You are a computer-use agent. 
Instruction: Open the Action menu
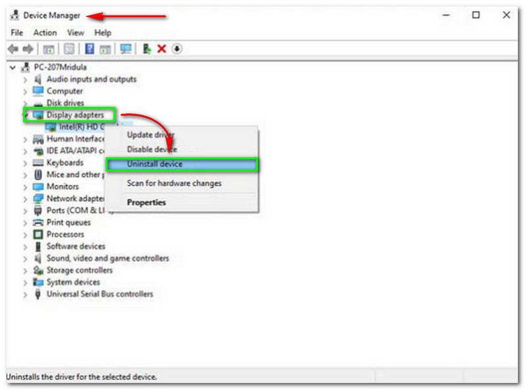click(x=45, y=33)
